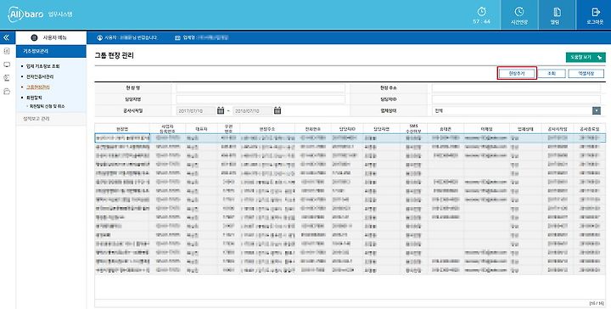Expand 실적보고 관리 menu section
Viewport: 611px width, 309px height.
click(x=51, y=119)
